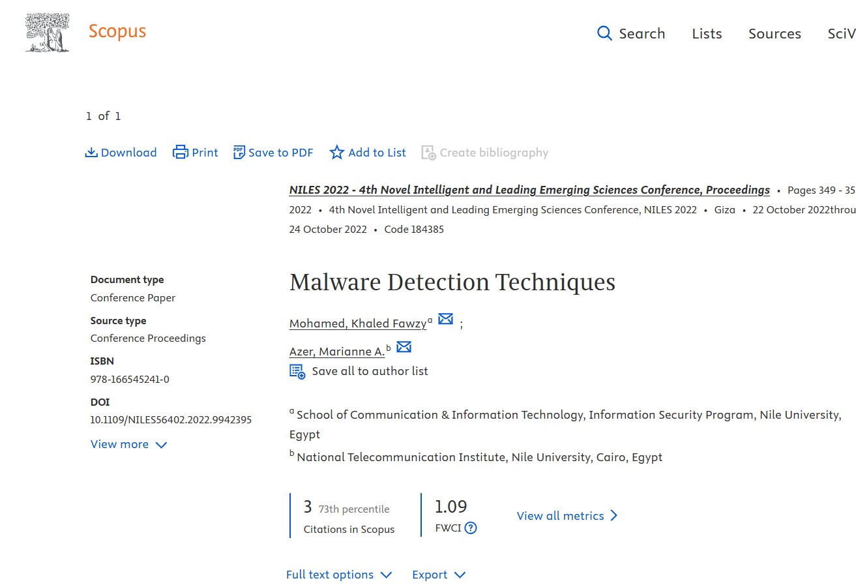
Task: Open author profile Mohamed, Khaled Fawzy
Action: 358,324
